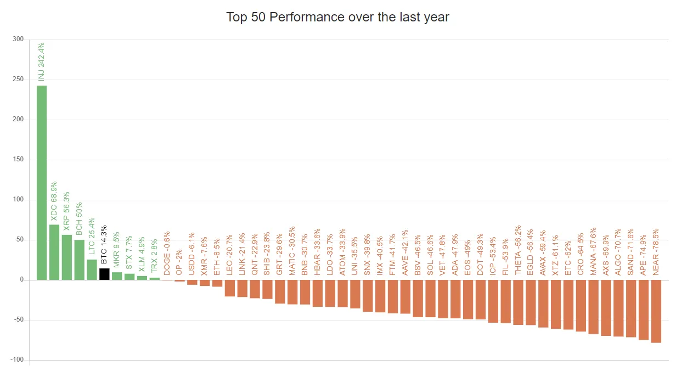Click the MATIC -30.5% bar

(x=292, y=292)
